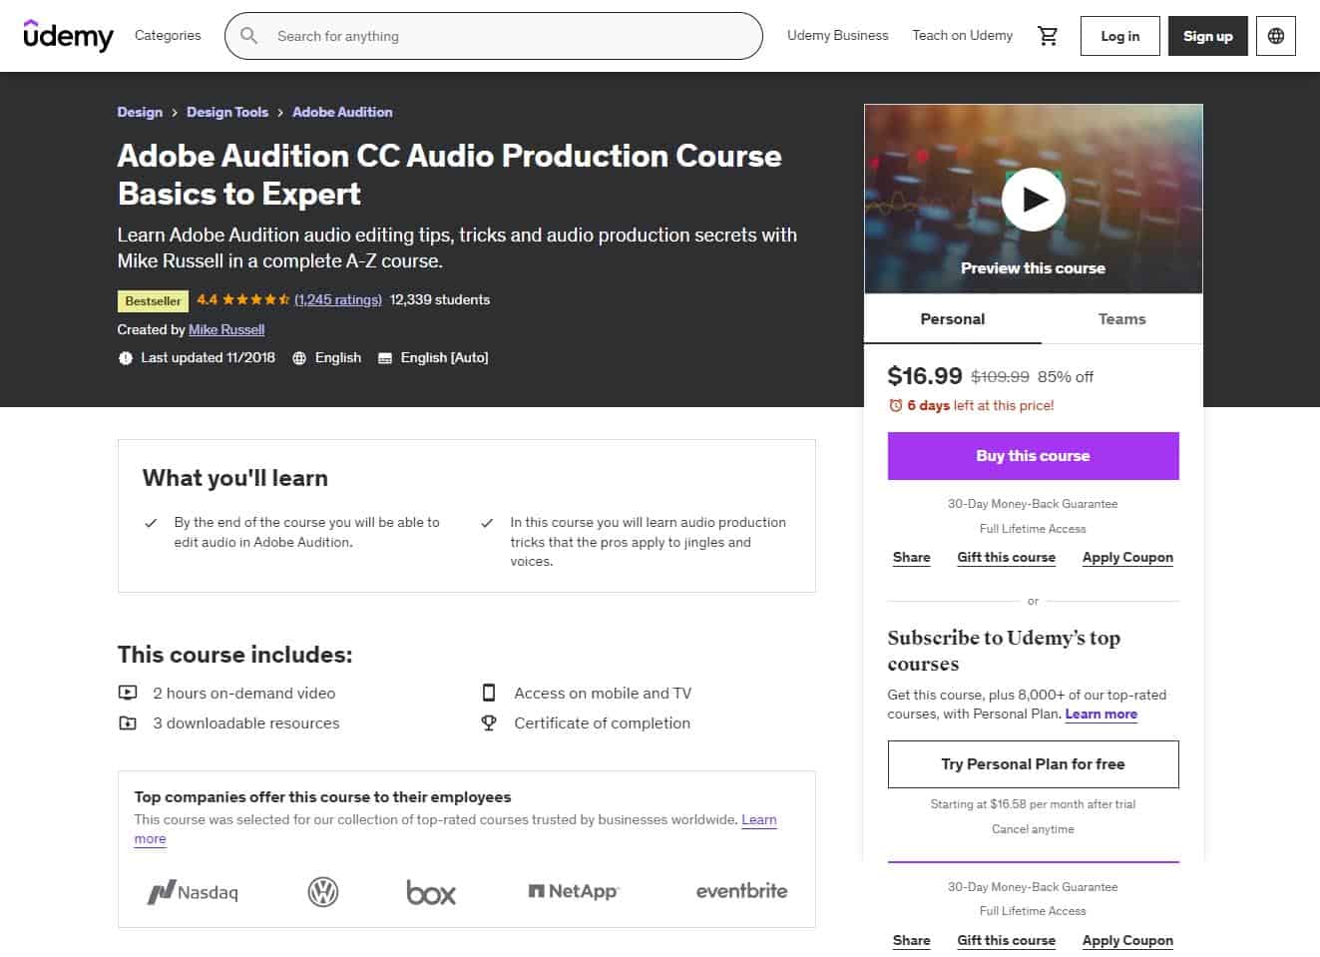Click the NetApp logo
1320x957 pixels.
(574, 891)
